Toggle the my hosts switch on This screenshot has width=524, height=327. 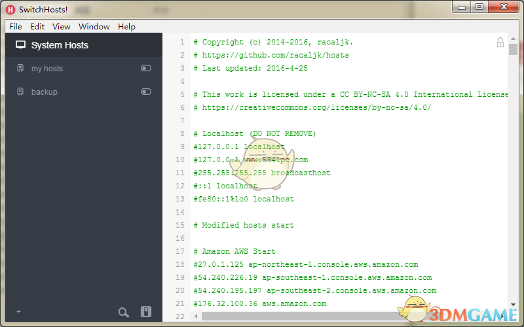coord(145,68)
